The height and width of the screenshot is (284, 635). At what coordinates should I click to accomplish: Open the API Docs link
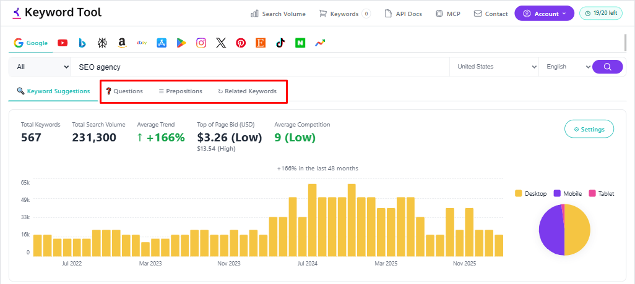[403, 14]
